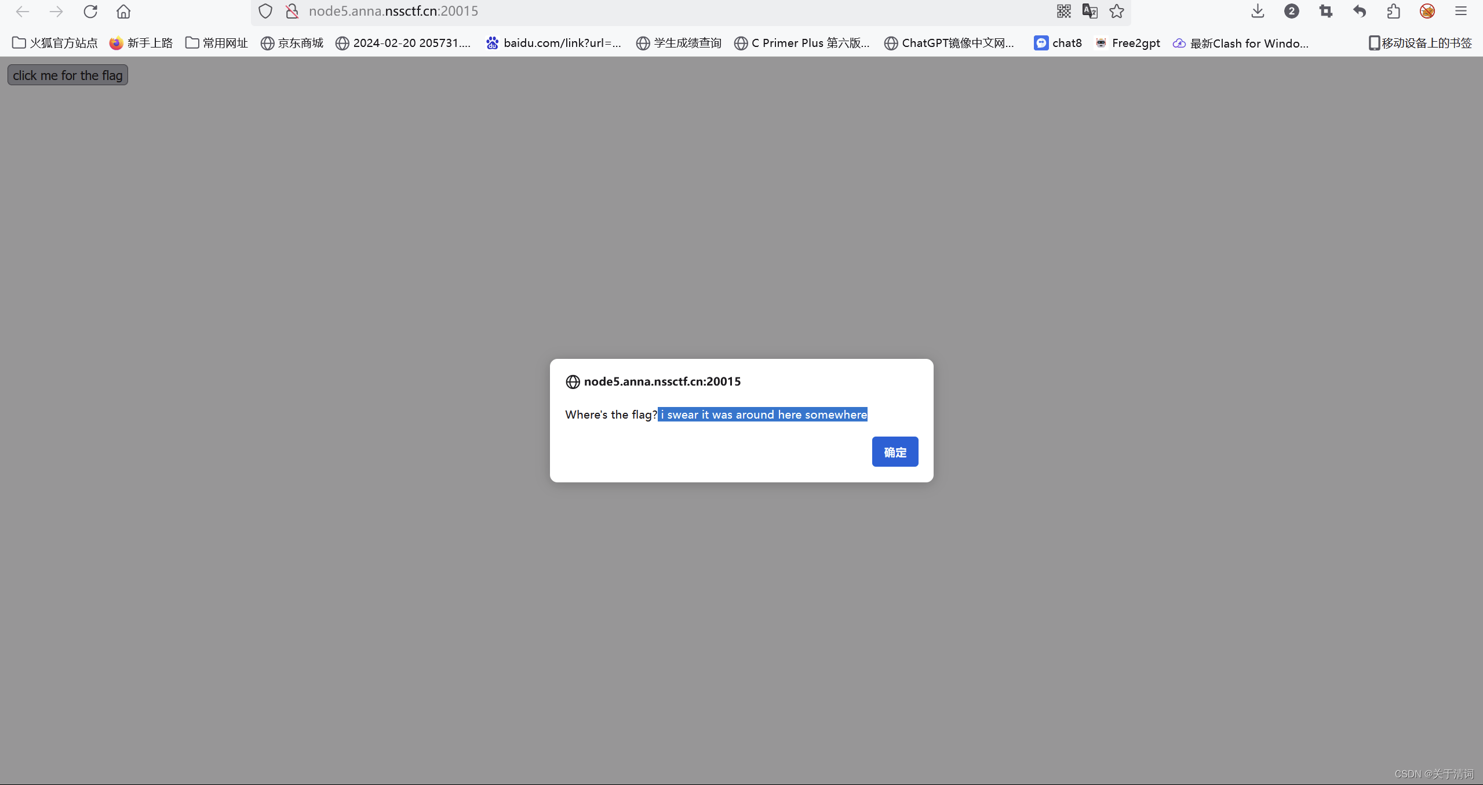Open 移动设备上的书签 bookmarks folder

(x=1420, y=43)
